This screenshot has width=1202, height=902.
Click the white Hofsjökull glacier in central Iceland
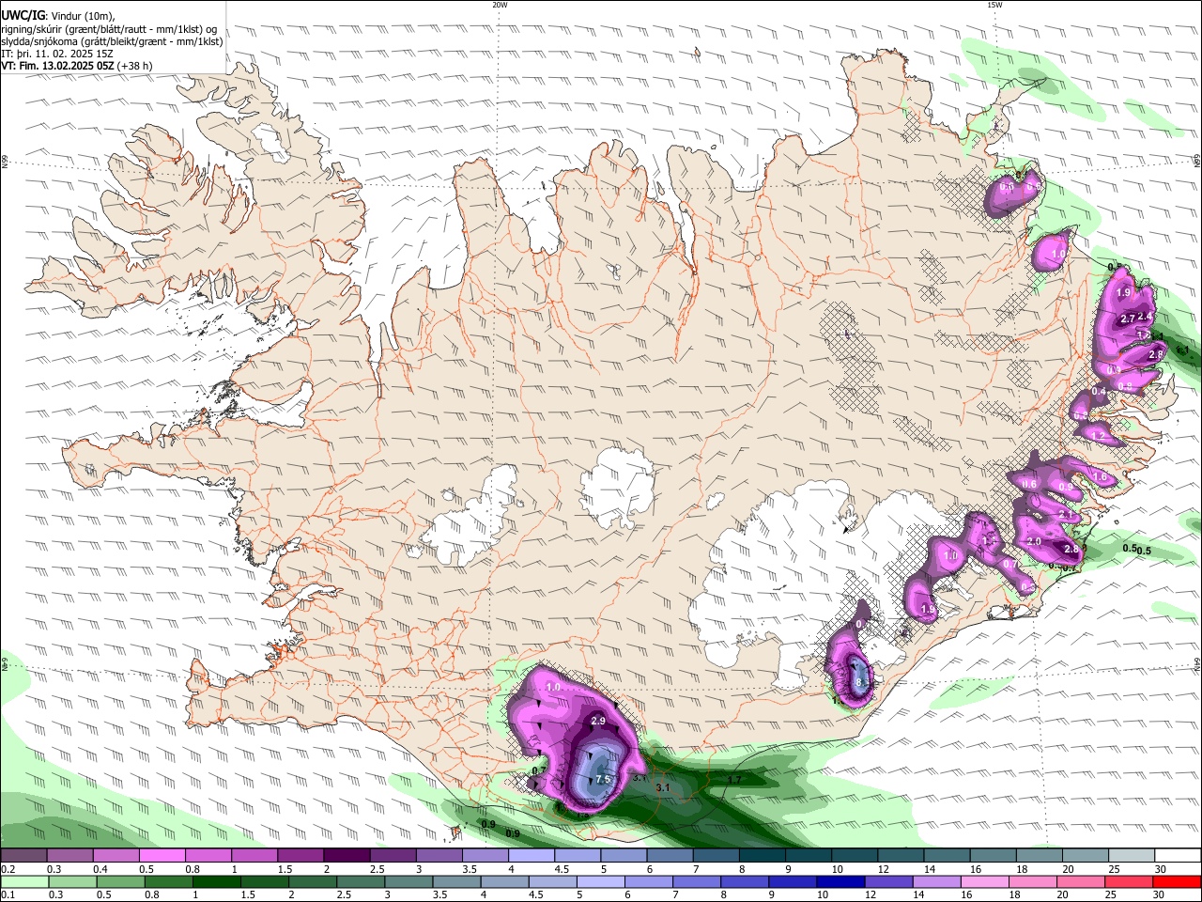[618, 487]
